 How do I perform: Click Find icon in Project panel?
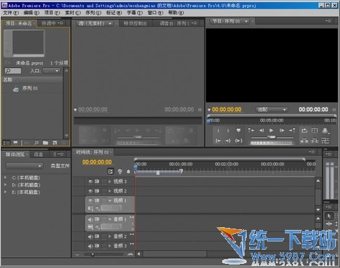(36, 143)
